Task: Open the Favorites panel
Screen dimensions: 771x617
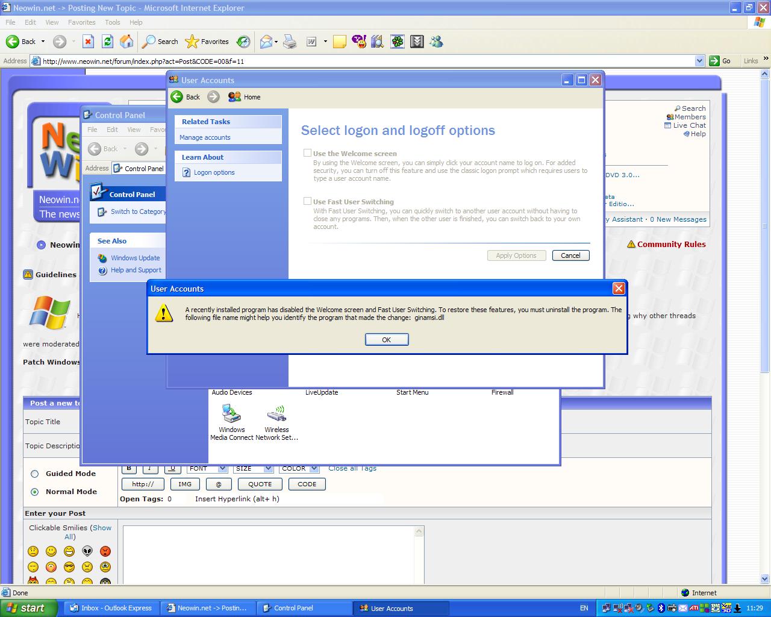Action: (207, 41)
